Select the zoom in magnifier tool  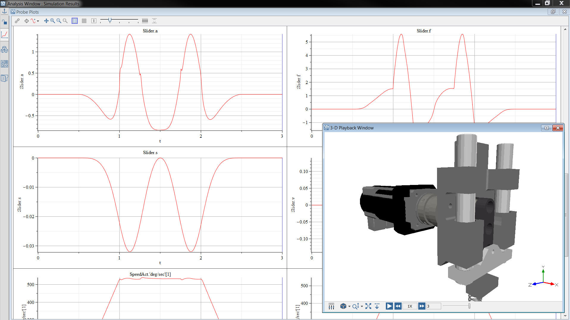[x=53, y=21]
